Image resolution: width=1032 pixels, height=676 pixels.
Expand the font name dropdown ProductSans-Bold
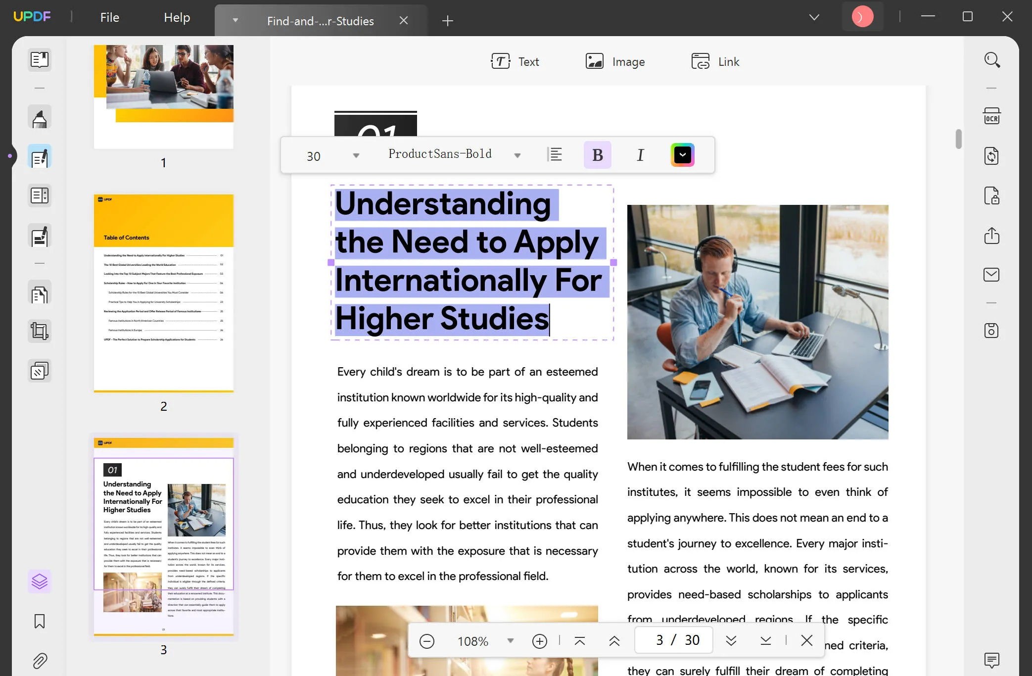[x=517, y=155]
